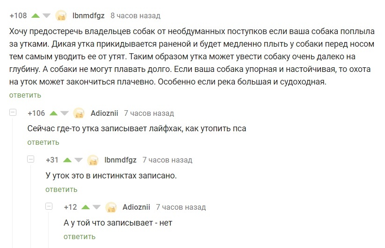Open lbnmdfgz profile from the top comment
Viewport: 385px width, 248px height.
click(x=88, y=15)
